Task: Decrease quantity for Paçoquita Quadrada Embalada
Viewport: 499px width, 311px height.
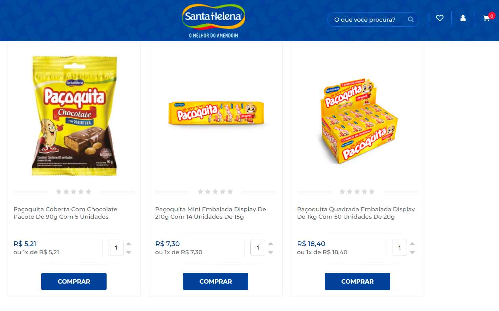Action: click(x=412, y=253)
